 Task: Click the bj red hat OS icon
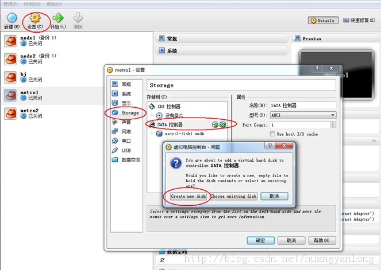coord(10,77)
